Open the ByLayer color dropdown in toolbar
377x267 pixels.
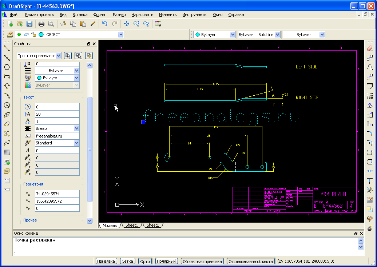pos(232,35)
